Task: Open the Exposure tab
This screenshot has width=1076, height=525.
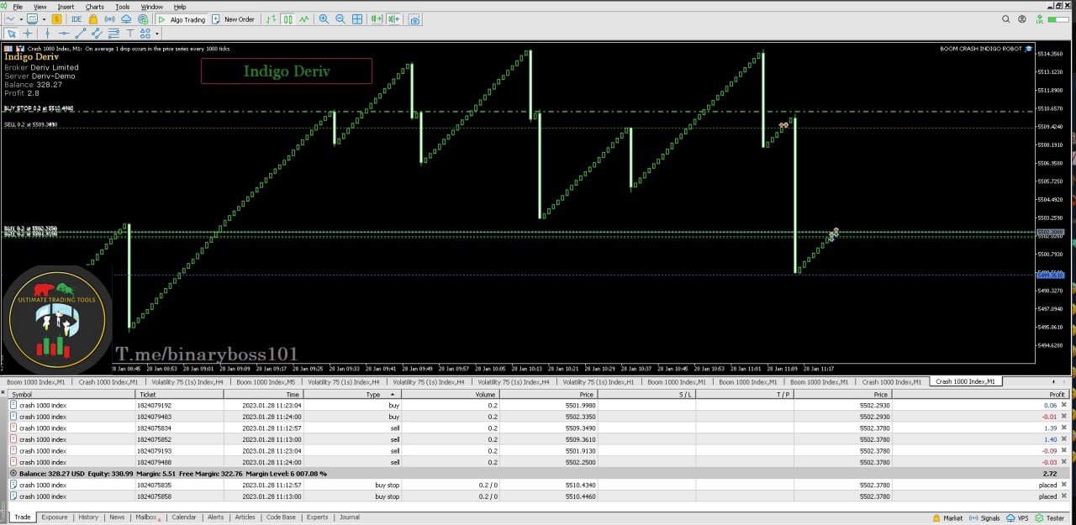Action: click(55, 517)
